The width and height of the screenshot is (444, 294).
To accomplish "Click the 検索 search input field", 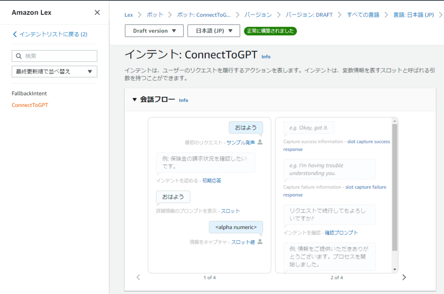I will pos(53,56).
